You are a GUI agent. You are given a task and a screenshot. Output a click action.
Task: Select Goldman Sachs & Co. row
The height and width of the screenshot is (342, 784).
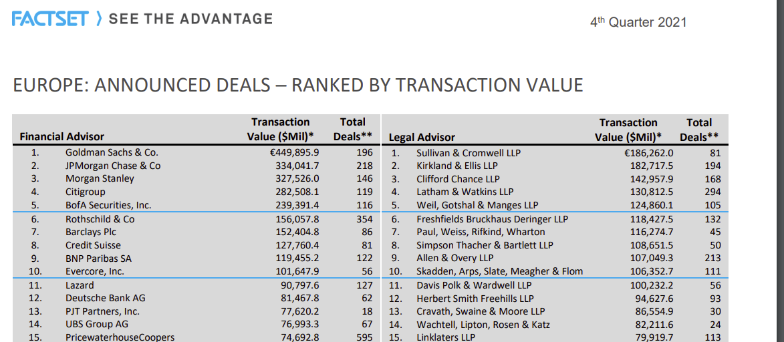coord(197,152)
